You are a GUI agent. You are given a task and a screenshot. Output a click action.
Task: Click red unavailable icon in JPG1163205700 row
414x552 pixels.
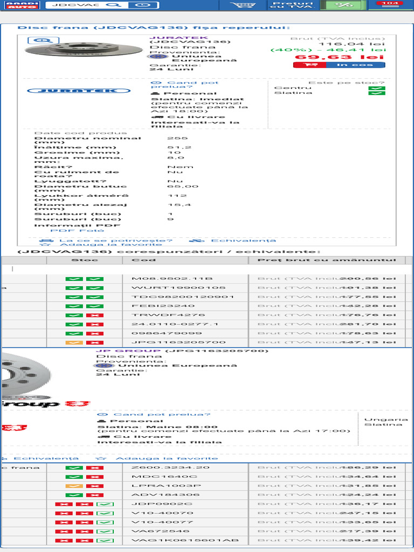(x=95, y=342)
